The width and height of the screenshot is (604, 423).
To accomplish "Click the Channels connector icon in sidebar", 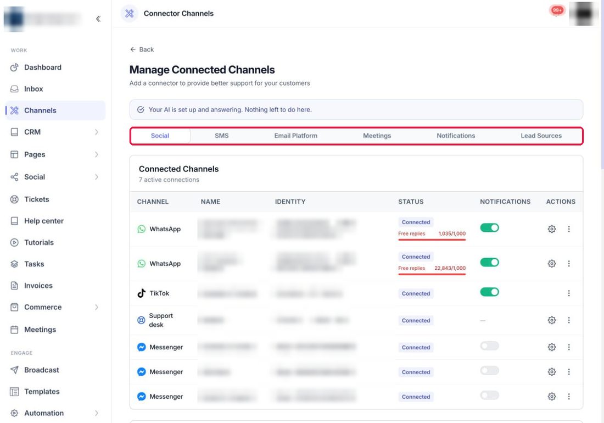I will (14, 110).
